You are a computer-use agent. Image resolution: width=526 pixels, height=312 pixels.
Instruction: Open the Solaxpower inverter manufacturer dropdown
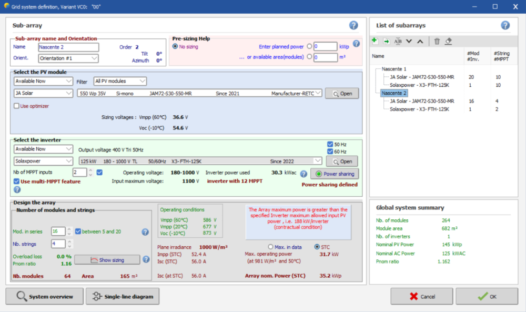coord(43,161)
